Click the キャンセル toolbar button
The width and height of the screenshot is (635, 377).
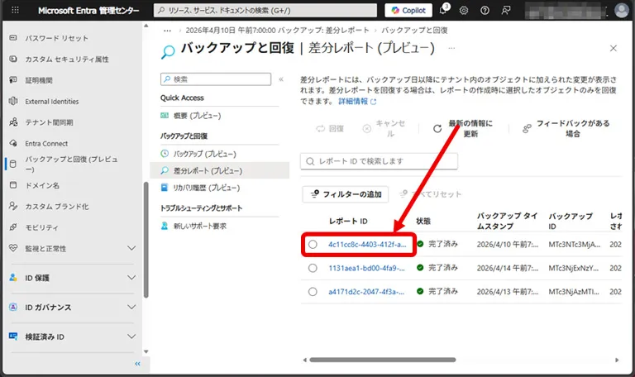coord(384,128)
